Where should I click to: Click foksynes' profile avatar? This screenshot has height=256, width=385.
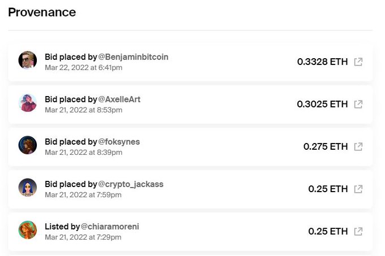[x=28, y=145]
